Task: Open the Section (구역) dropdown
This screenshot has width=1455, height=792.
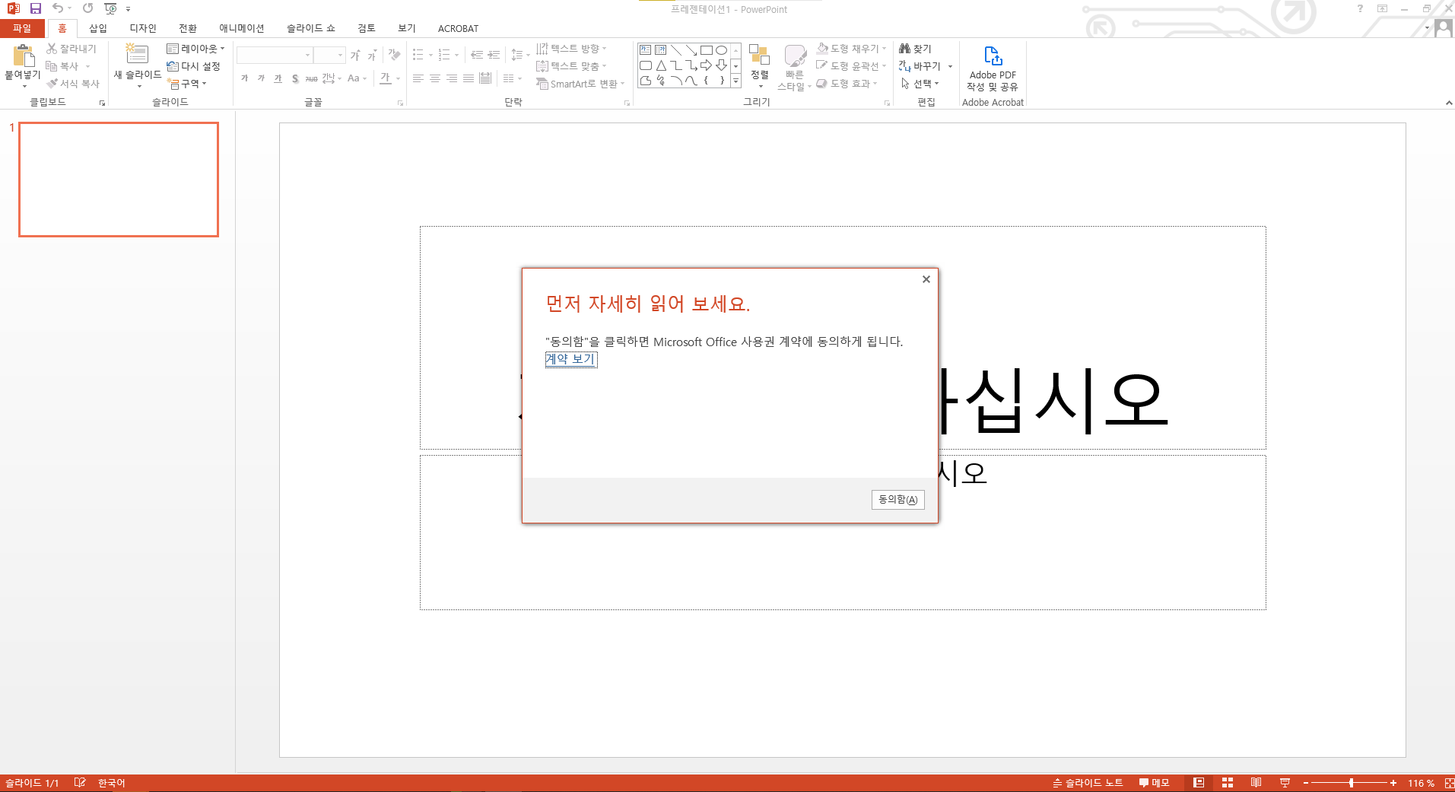Action: 187,84
